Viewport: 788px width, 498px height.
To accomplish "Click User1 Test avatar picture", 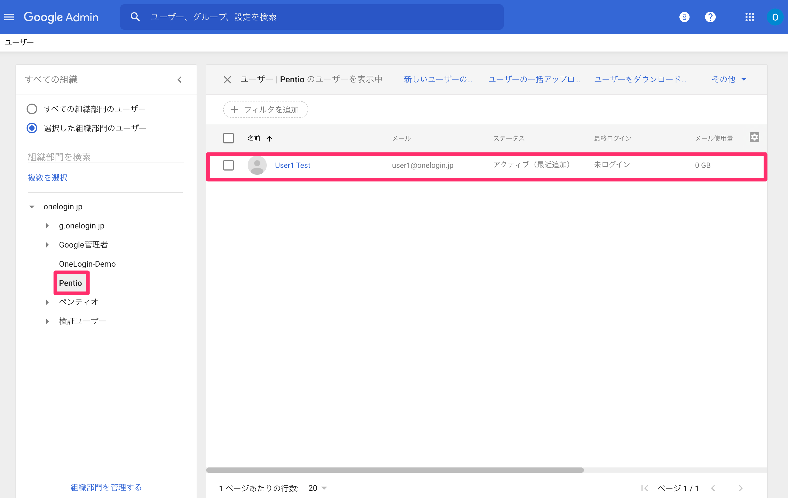I will point(257,165).
